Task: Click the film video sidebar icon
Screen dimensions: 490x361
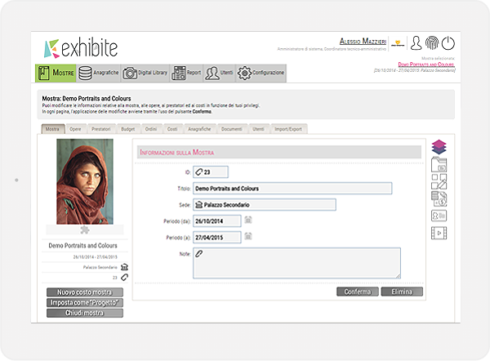Action: (x=439, y=233)
